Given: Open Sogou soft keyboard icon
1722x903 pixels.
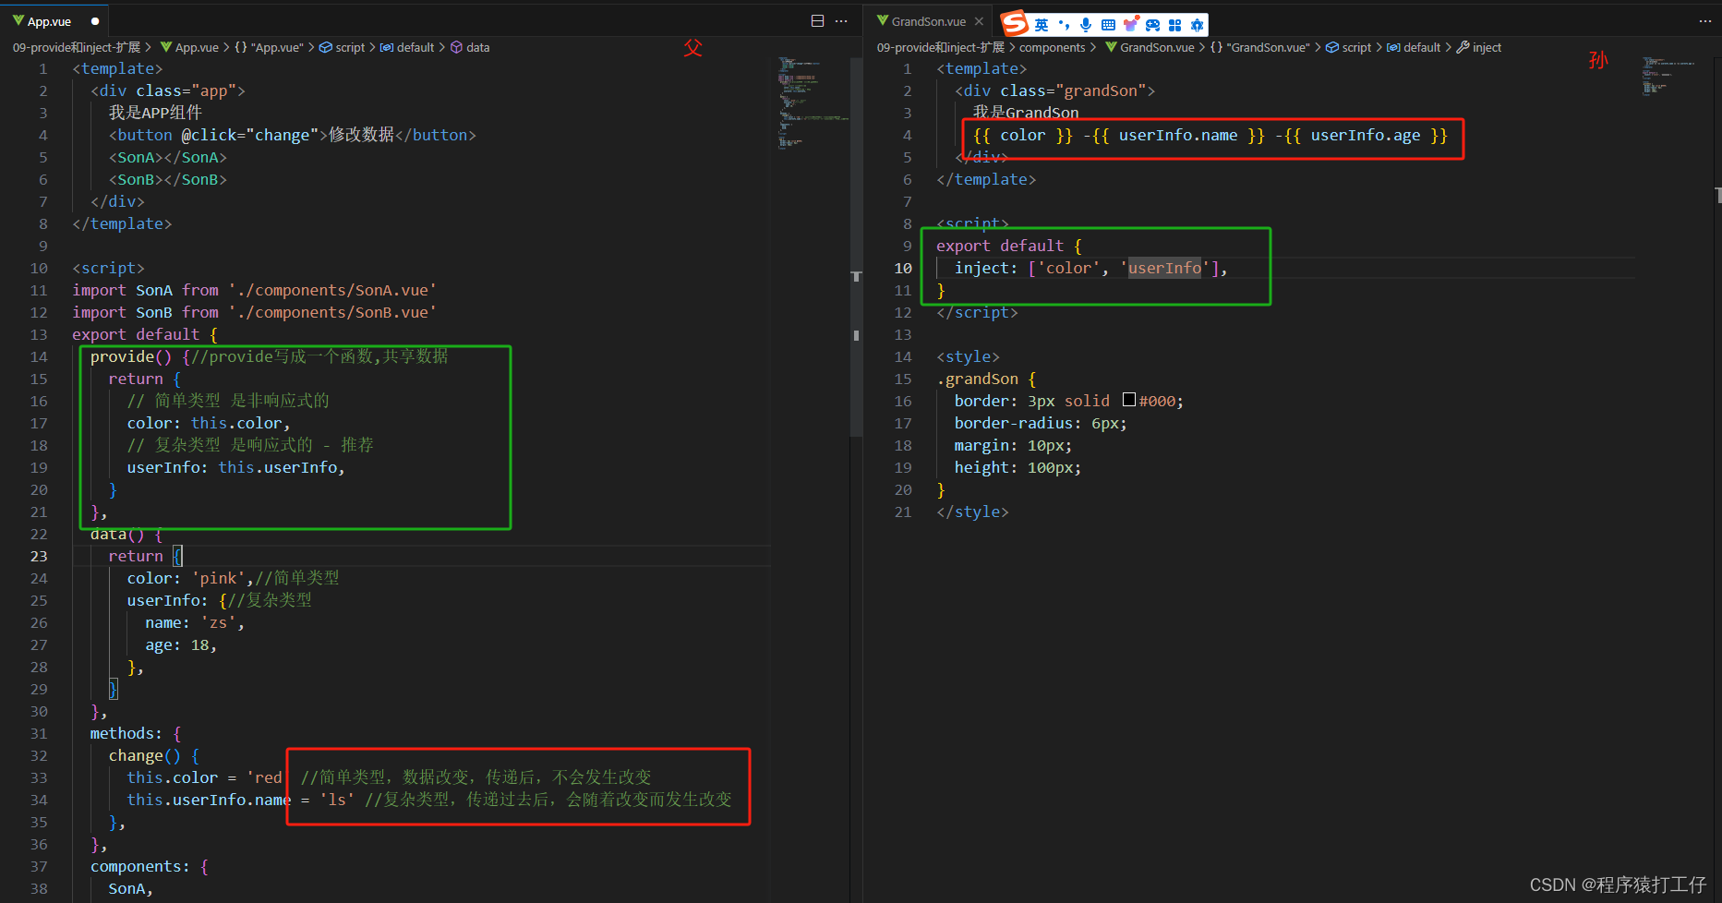Looking at the screenshot, I should tap(1108, 25).
